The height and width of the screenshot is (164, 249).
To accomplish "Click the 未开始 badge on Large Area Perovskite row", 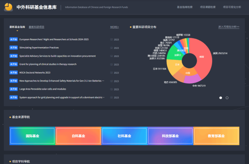I will pos(14,89).
